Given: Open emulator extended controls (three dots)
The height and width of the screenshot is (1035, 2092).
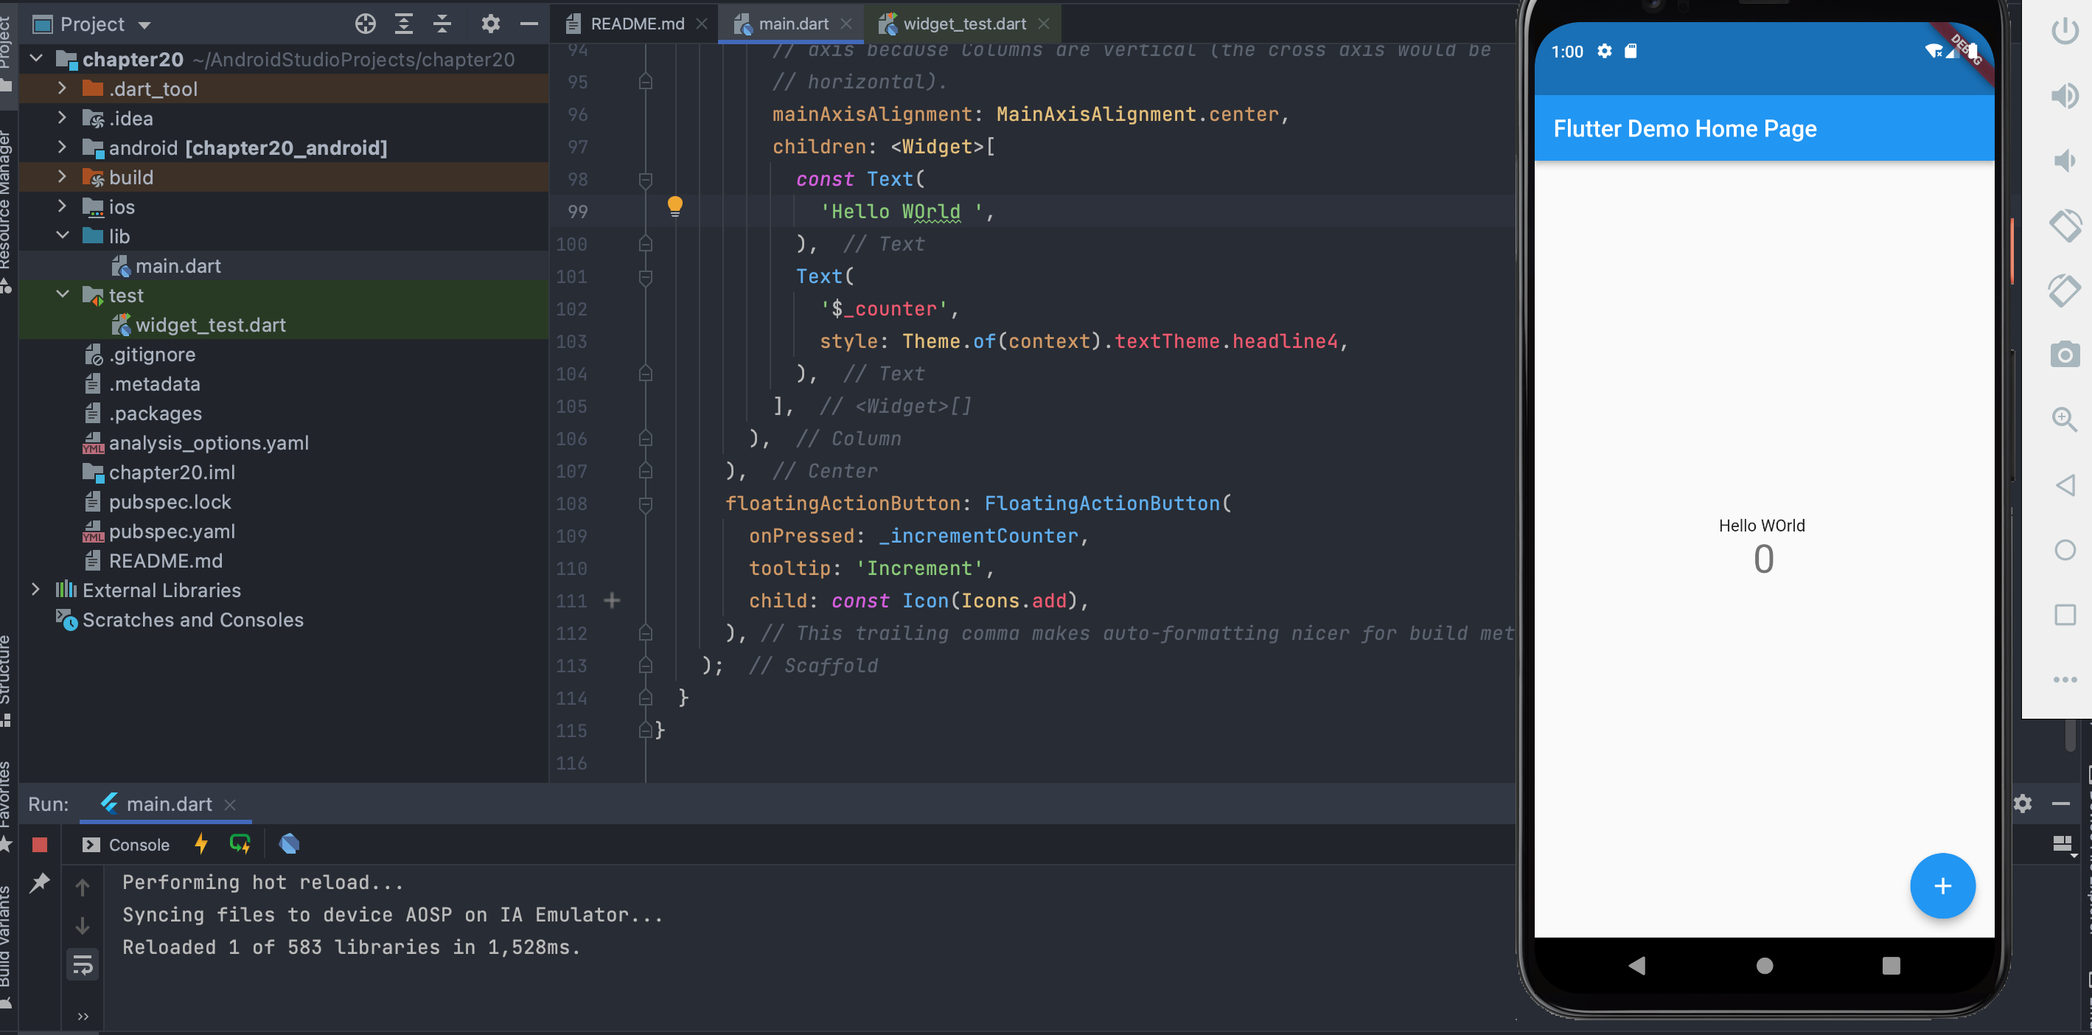Looking at the screenshot, I should 2065,680.
